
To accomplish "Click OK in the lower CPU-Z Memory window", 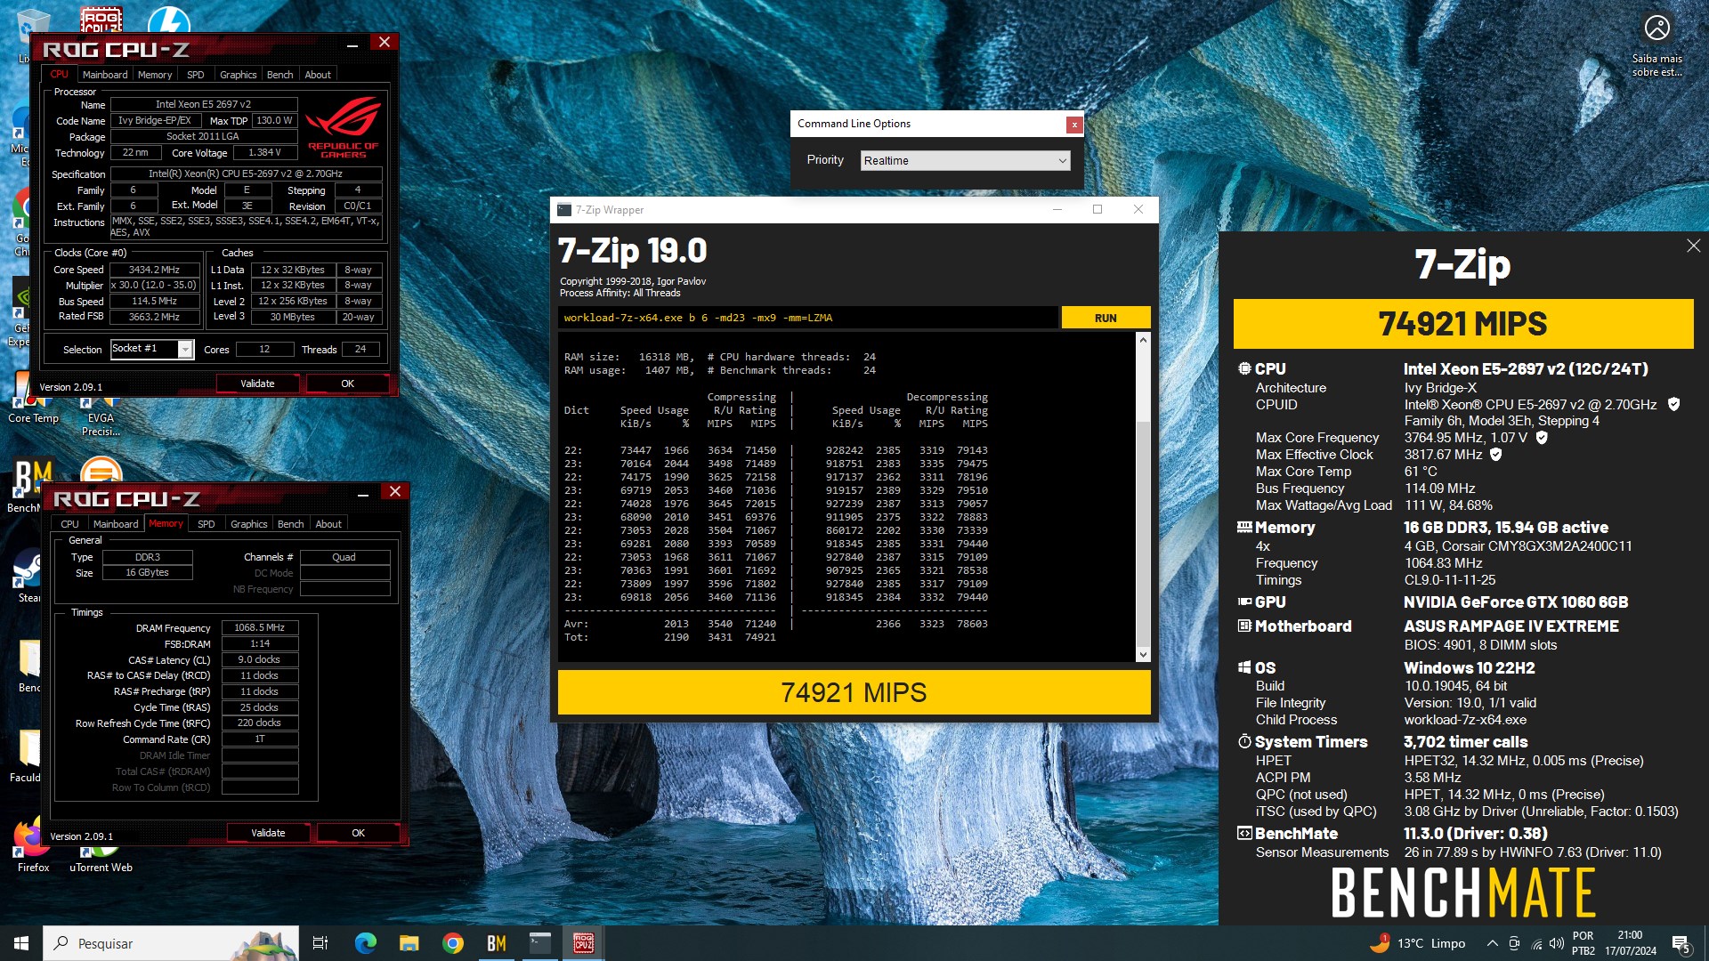I will [x=358, y=833].
